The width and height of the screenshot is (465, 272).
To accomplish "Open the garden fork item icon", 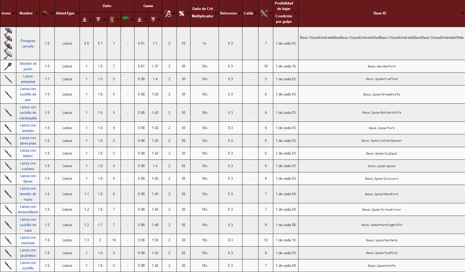I will click(8, 66).
